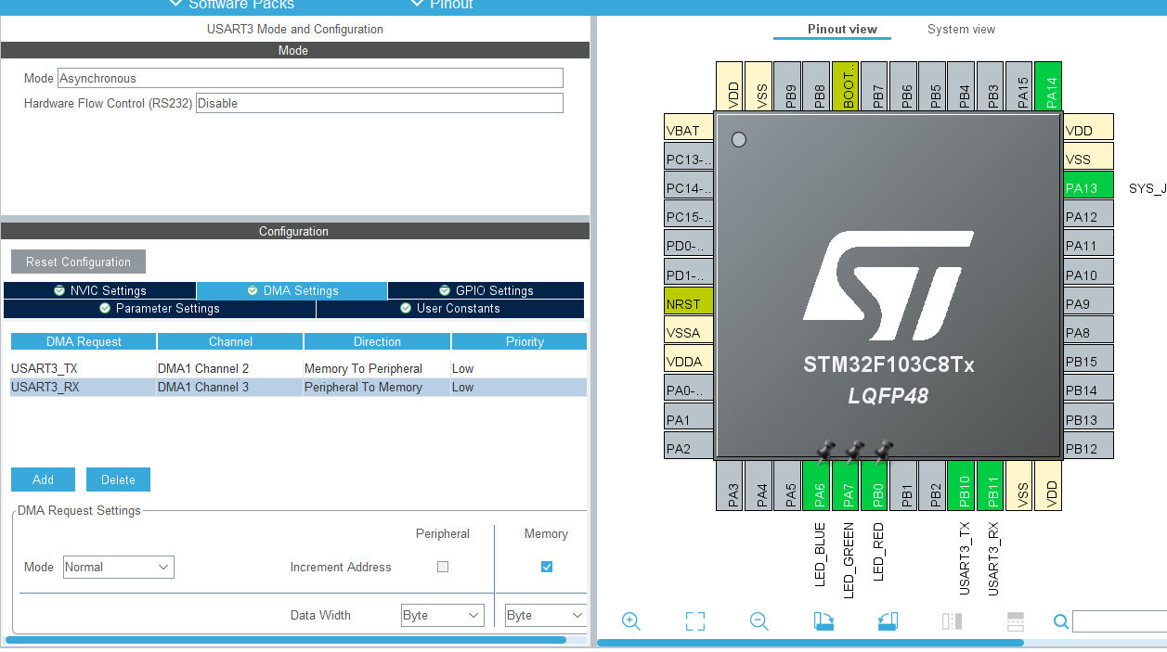The image size is (1167, 652).
Task: Zoom out of the pinout view
Action: tap(759, 621)
